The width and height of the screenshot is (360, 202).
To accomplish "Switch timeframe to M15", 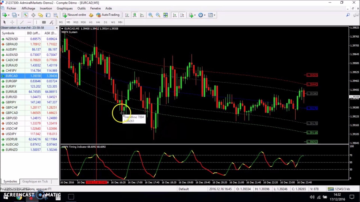I will 76,22.
